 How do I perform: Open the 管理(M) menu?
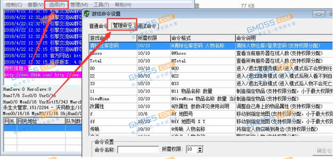[x=79, y=4]
